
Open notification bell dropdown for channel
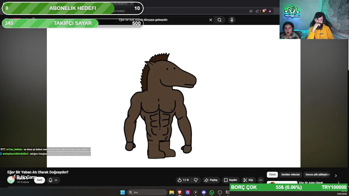pos(53,180)
